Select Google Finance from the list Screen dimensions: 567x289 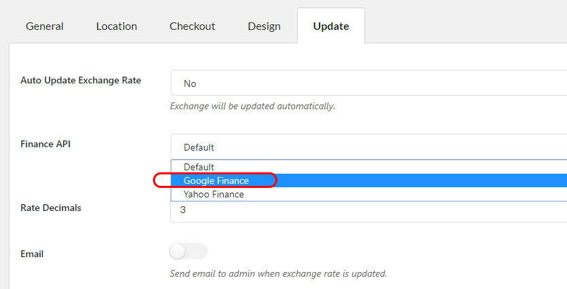369,180
